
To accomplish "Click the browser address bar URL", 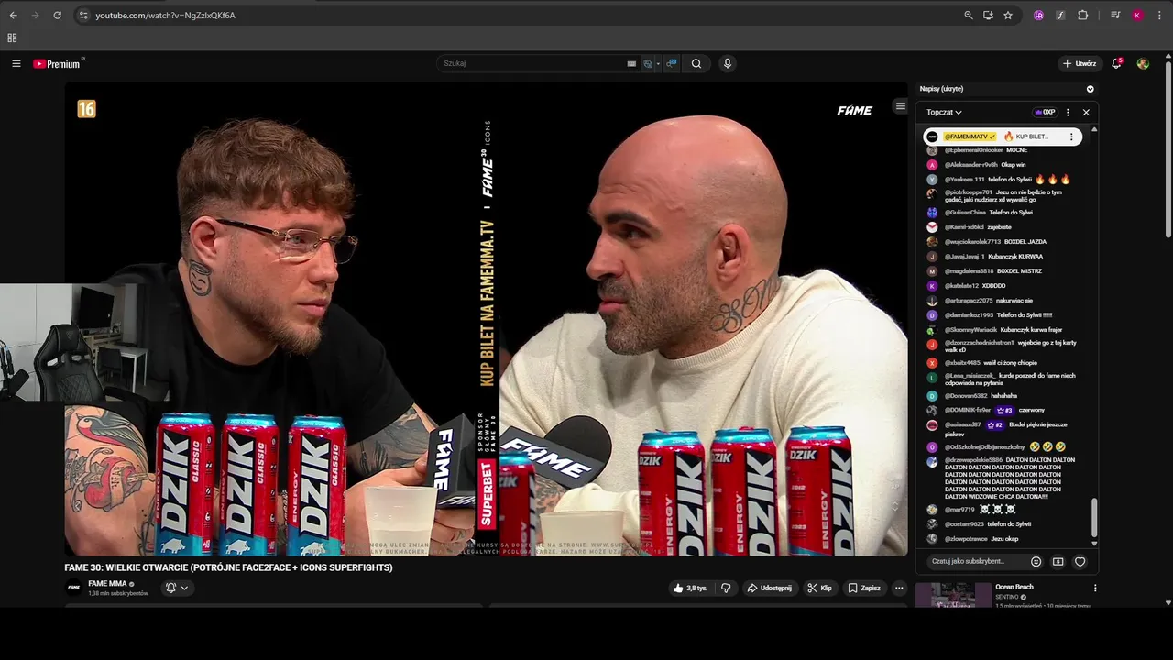I will pyautogui.click(x=165, y=16).
